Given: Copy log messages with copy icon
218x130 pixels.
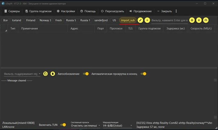Looking at the screenshot, I should [x=45, y=74].
